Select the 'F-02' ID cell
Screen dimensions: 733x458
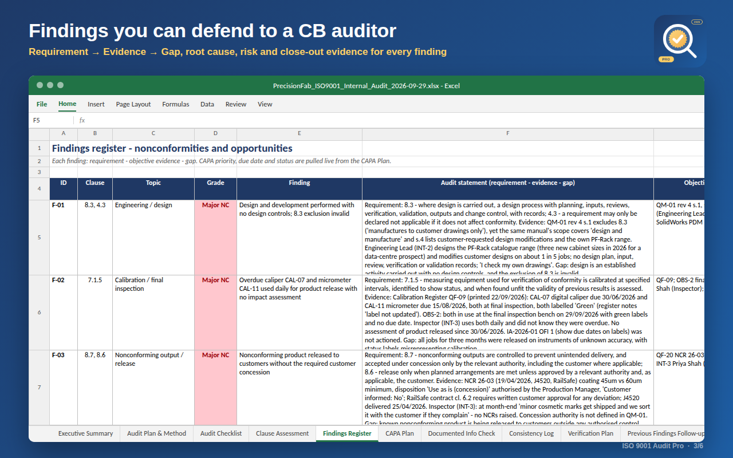[x=64, y=313]
